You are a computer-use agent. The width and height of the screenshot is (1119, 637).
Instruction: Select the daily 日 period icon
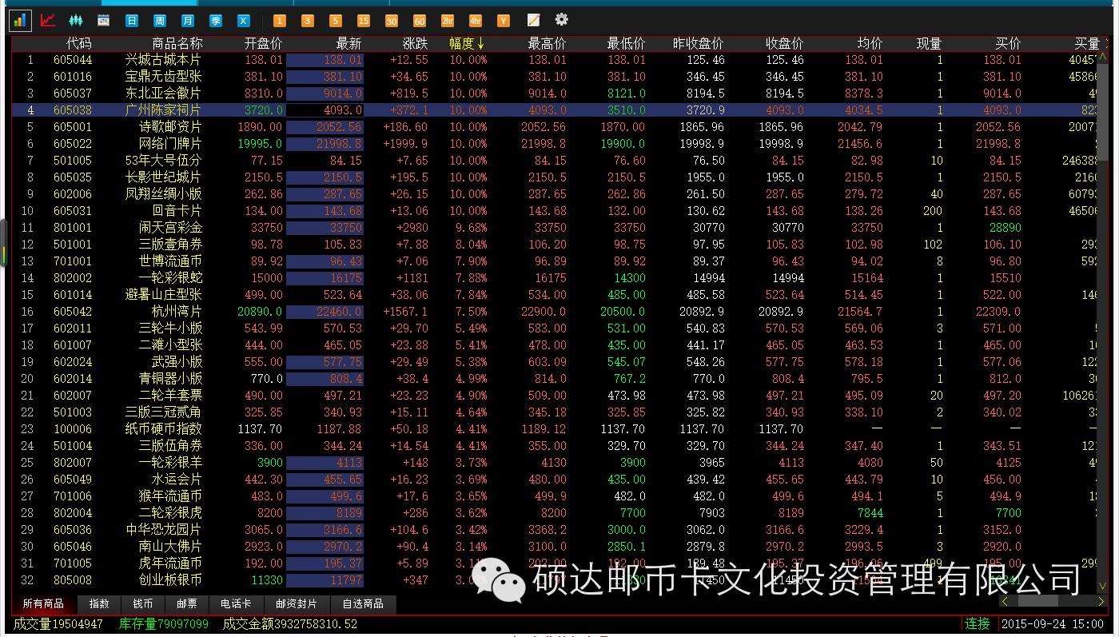(132, 21)
